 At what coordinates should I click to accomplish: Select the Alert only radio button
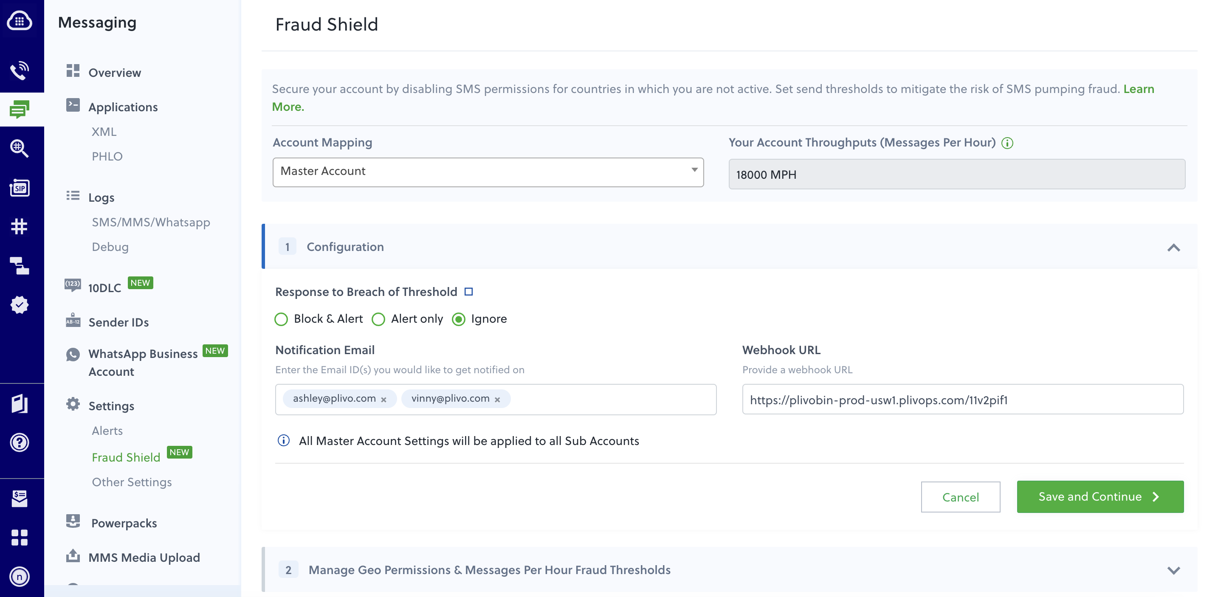[x=378, y=318]
